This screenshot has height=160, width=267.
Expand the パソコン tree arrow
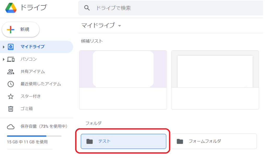pyautogui.click(x=3, y=59)
